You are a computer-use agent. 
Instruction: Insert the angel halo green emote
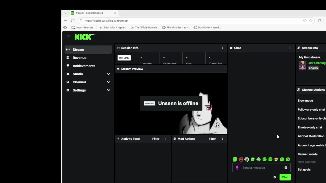(x=235, y=159)
